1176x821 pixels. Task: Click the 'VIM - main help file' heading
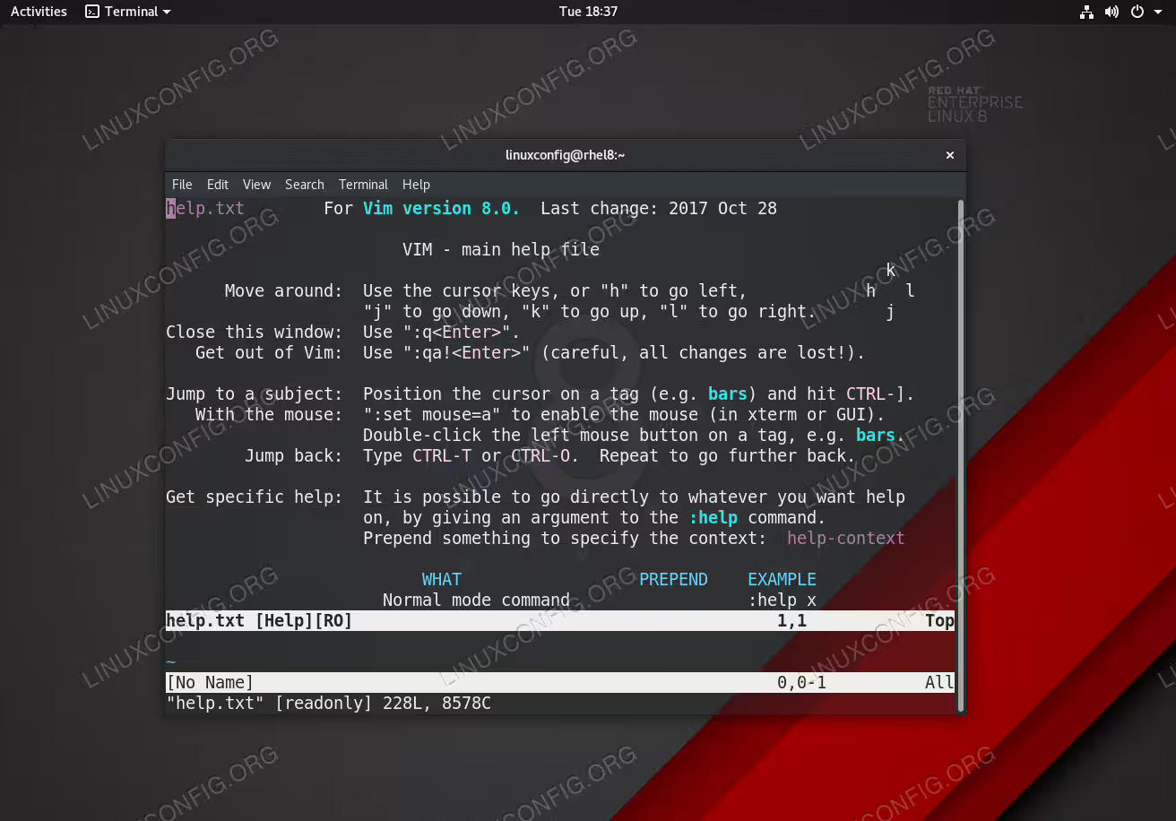[501, 249]
